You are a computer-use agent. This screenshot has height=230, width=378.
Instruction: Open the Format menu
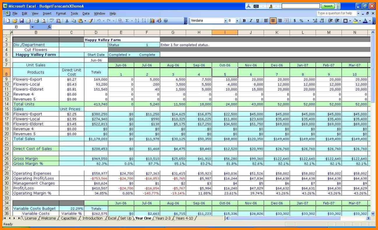point(61,13)
